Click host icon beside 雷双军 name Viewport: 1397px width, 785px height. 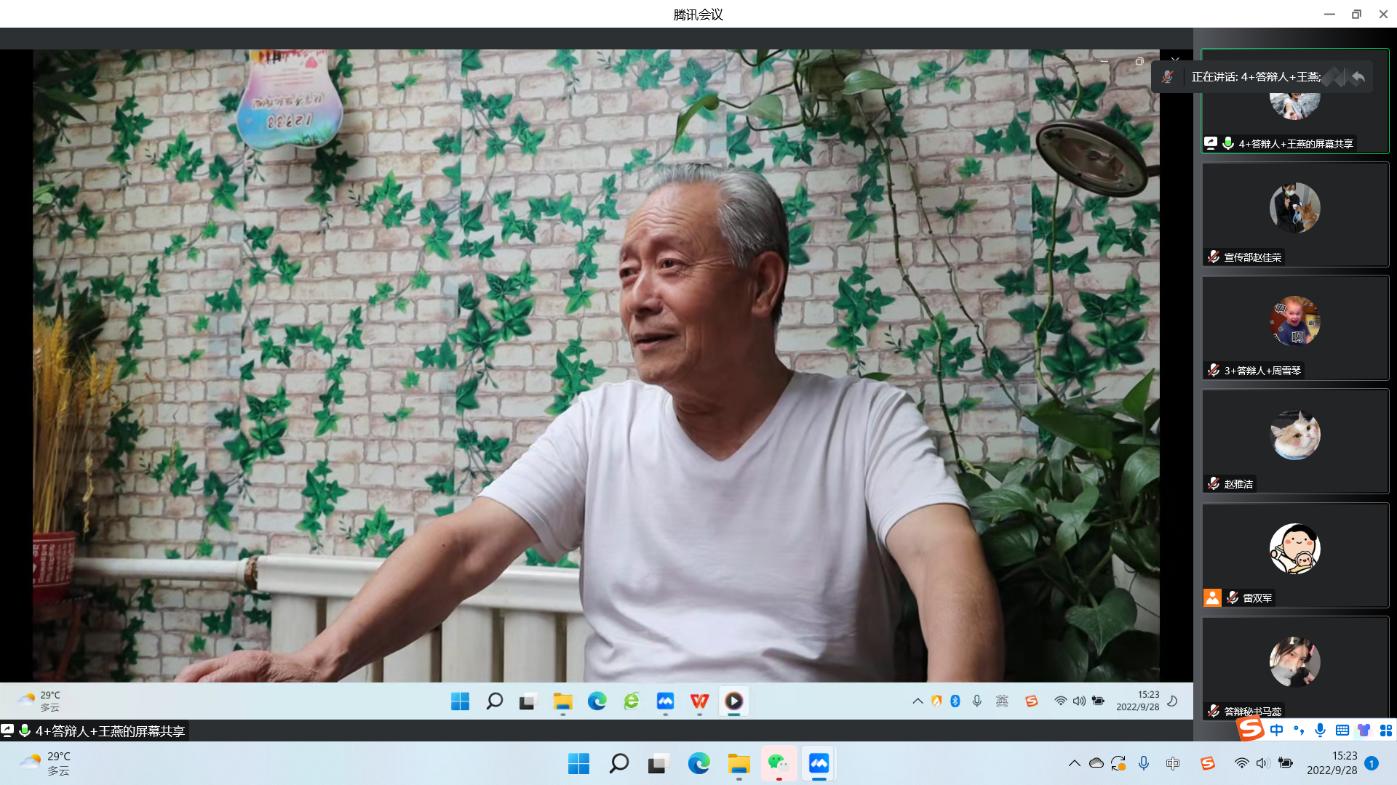1212,597
